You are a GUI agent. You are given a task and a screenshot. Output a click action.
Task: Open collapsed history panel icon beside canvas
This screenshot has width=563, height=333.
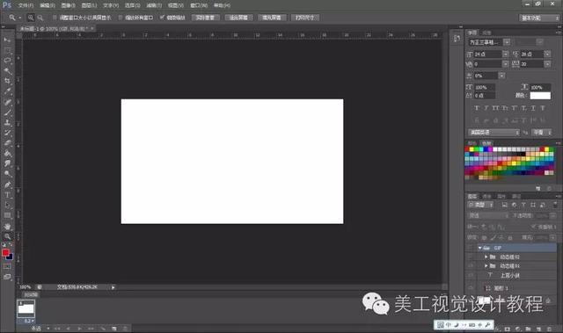point(457,38)
